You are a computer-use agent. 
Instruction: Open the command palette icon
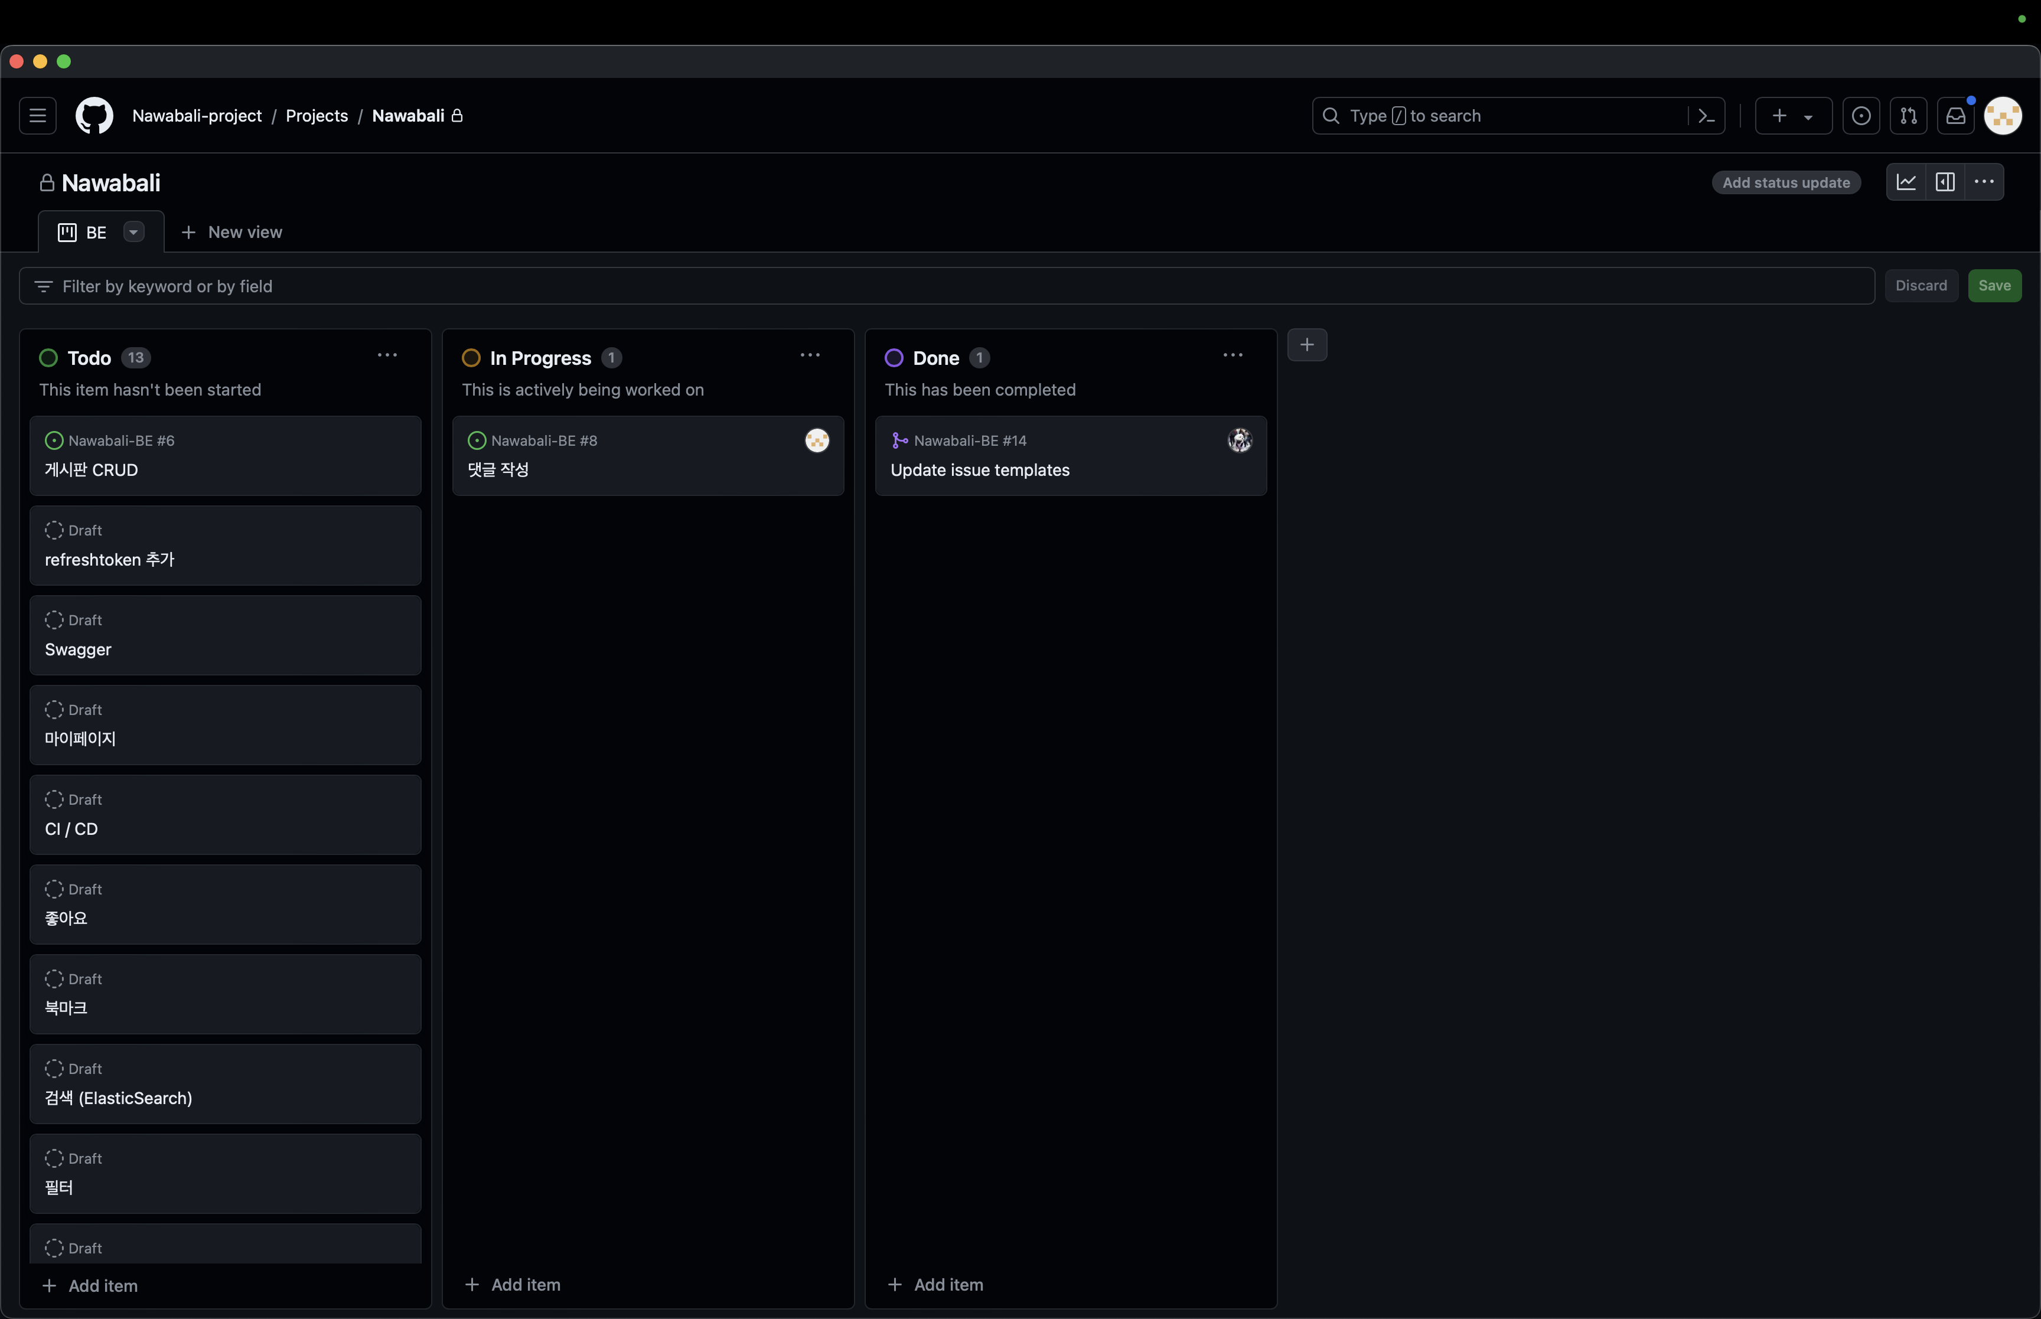[x=1706, y=116]
